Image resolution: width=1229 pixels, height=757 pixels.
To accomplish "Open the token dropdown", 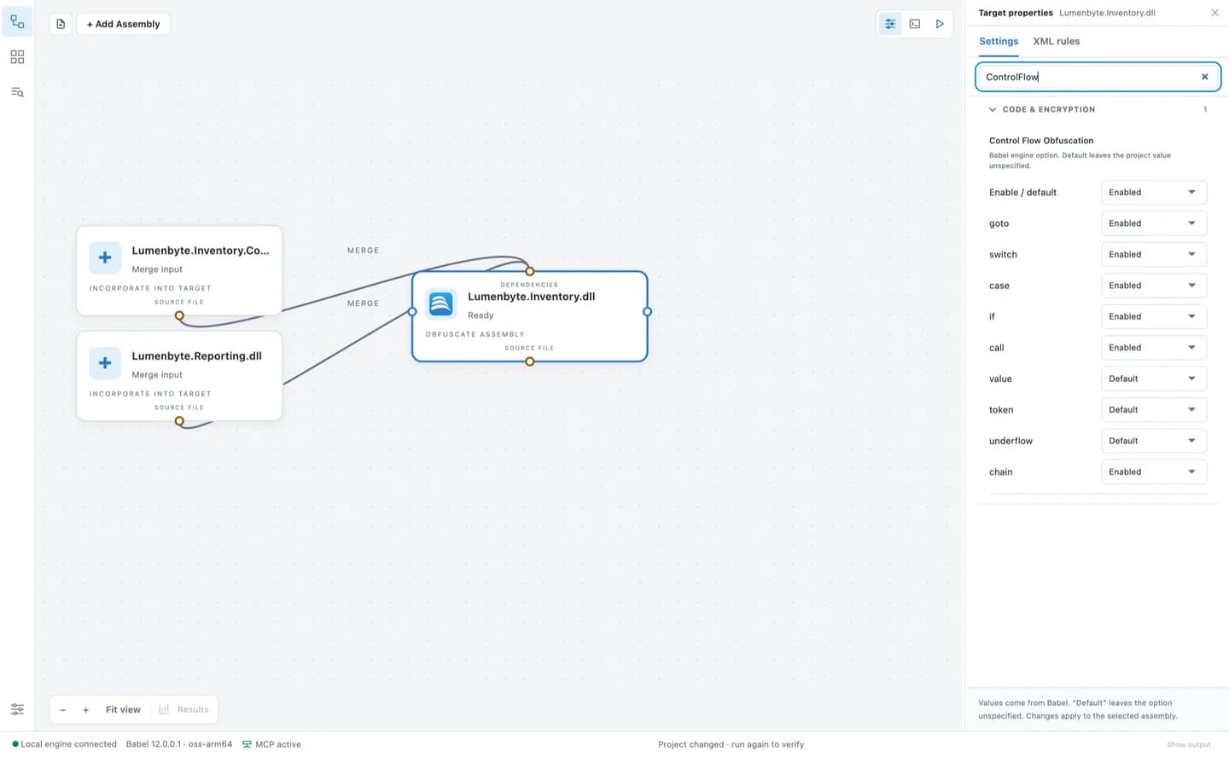I will point(1153,410).
